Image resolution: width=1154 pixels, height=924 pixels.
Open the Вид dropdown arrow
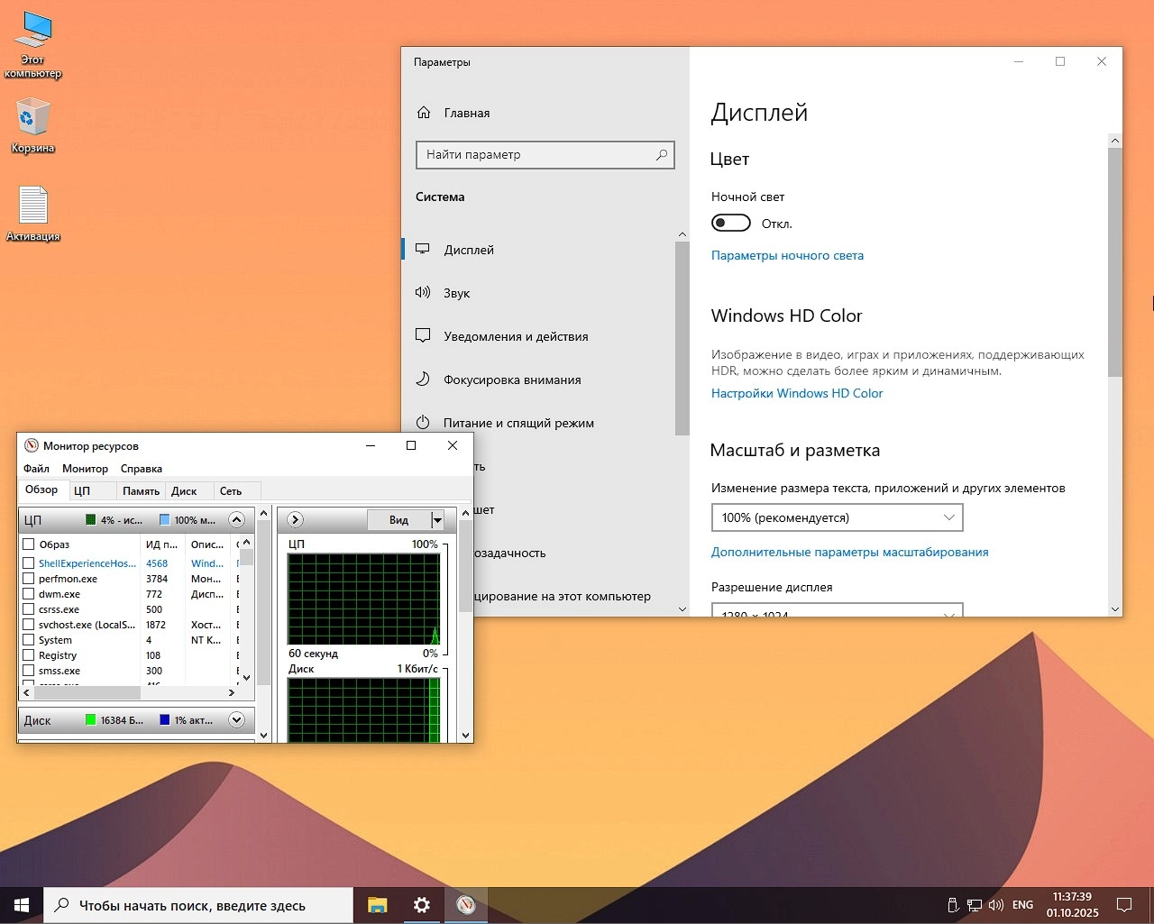[437, 519]
